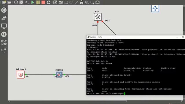The height and width of the screenshot is (104, 185).
Task: Toggle the lock/unlock items padlock icon
Action: pos(82,2)
